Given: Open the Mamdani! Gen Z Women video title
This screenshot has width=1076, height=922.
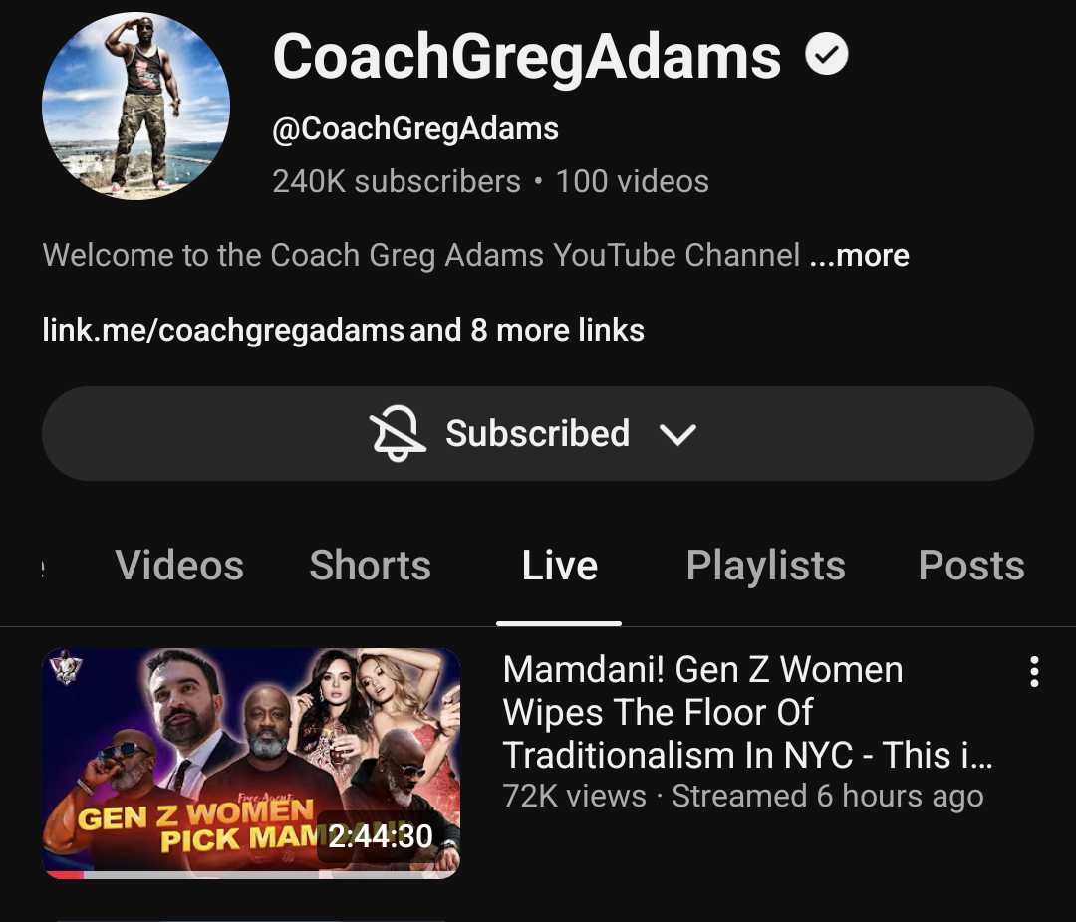Looking at the screenshot, I should 747,712.
